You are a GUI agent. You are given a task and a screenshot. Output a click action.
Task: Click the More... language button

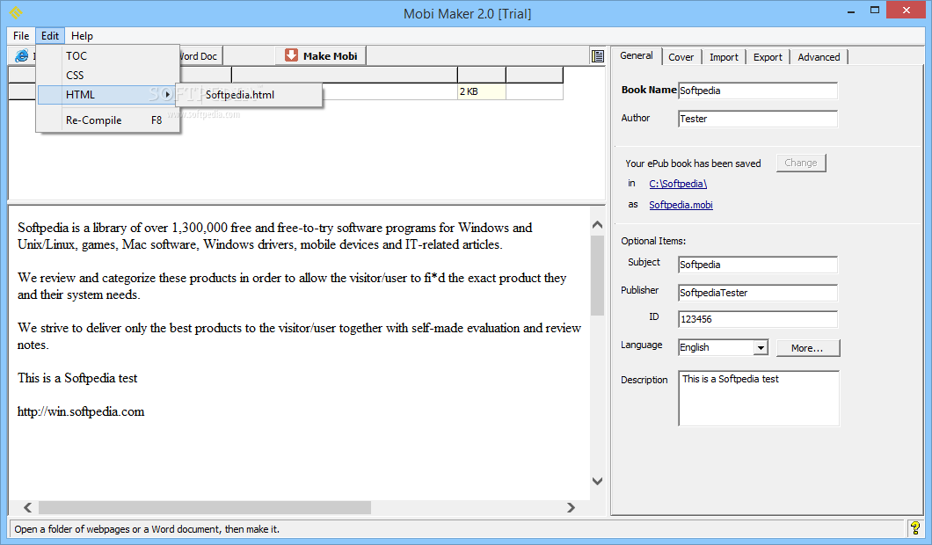(808, 348)
